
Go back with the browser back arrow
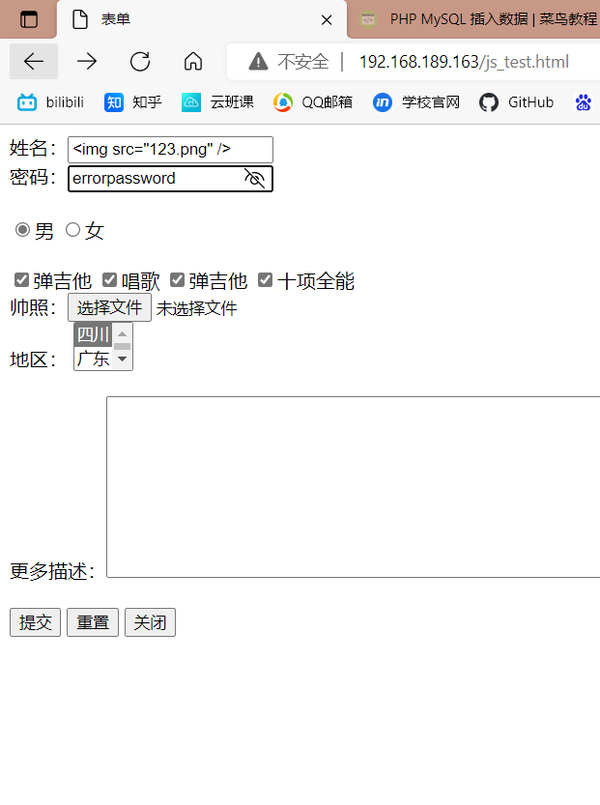point(34,62)
